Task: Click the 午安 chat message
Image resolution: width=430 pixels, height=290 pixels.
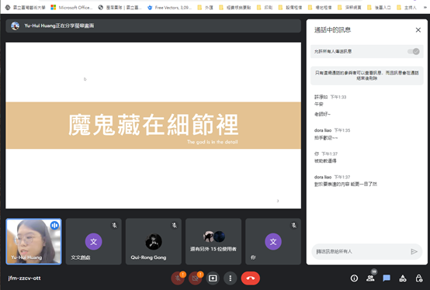Action: 319,104
